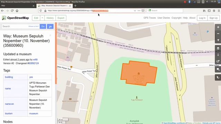Open User Diaries page
This screenshot has height=124, width=221.
pyautogui.click(x=164, y=18)
